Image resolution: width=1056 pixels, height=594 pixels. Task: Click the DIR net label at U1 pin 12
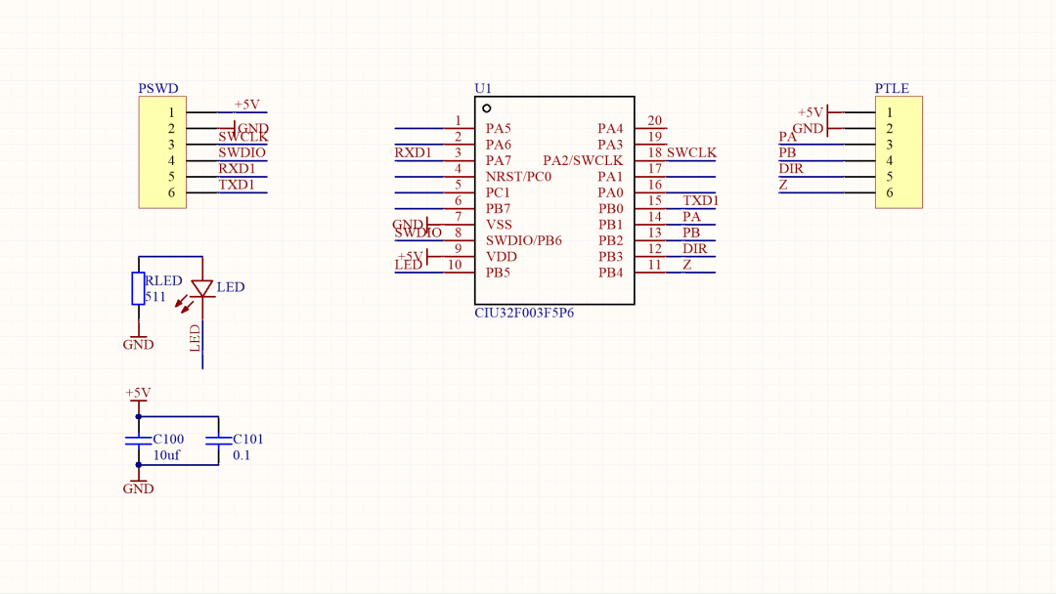coord(695,249)
